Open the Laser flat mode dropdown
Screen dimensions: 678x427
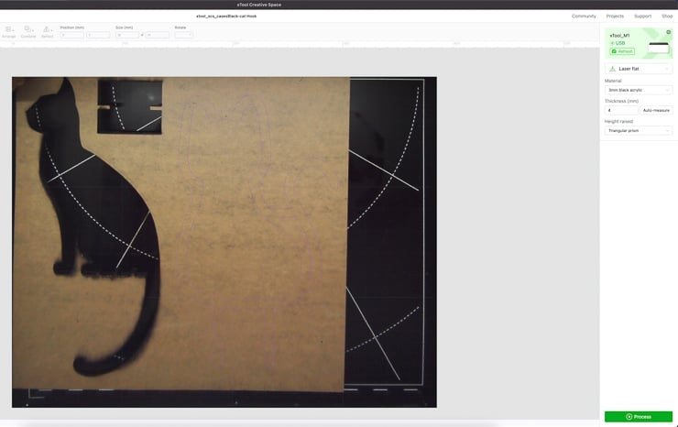tap(639, 69)
